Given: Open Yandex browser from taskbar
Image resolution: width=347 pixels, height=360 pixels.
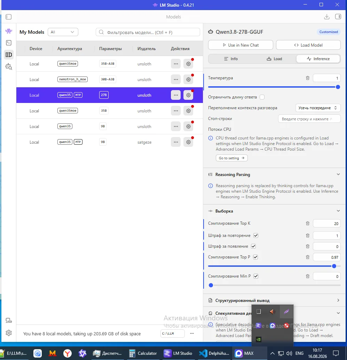Looking at the screenshot, I should [67, 353].
